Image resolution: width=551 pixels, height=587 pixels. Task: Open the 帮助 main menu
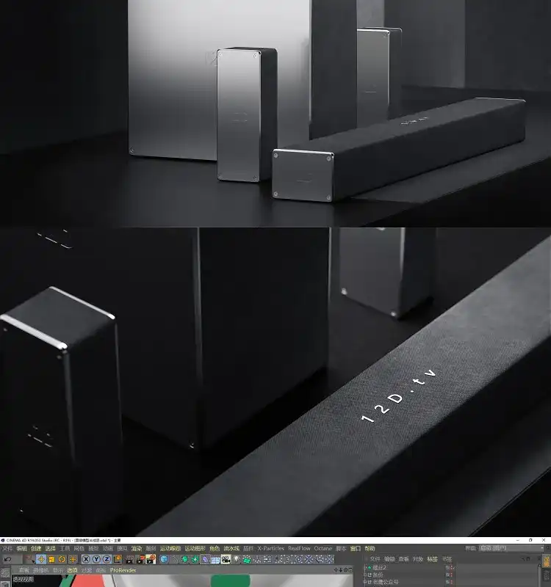tap(370, 548)
